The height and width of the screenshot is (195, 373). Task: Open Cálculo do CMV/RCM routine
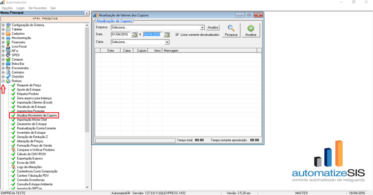tap(31, 154)
